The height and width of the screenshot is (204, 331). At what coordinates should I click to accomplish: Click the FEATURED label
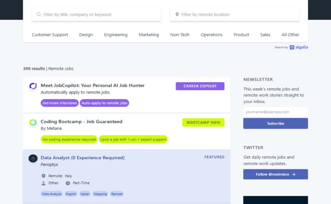(x=214, y=157)
